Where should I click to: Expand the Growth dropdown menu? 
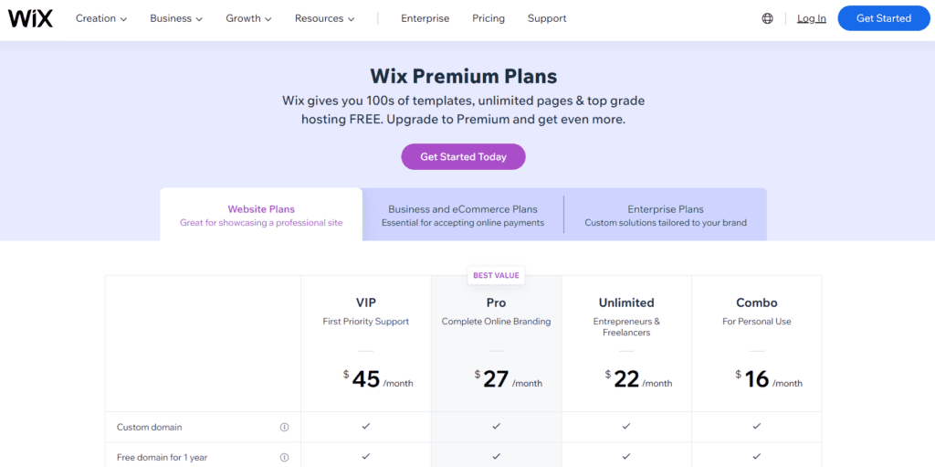tap(248, 18)
